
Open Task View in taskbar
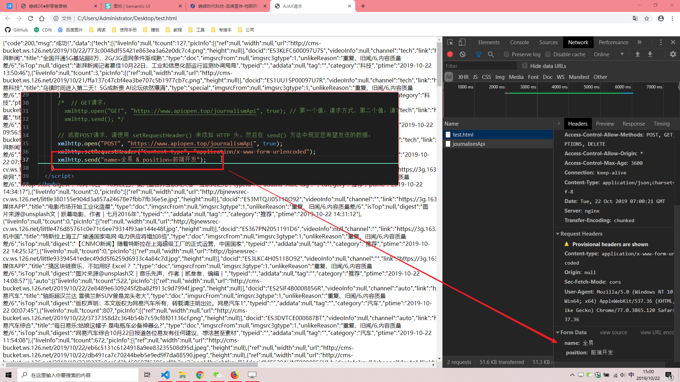point(147,375)
